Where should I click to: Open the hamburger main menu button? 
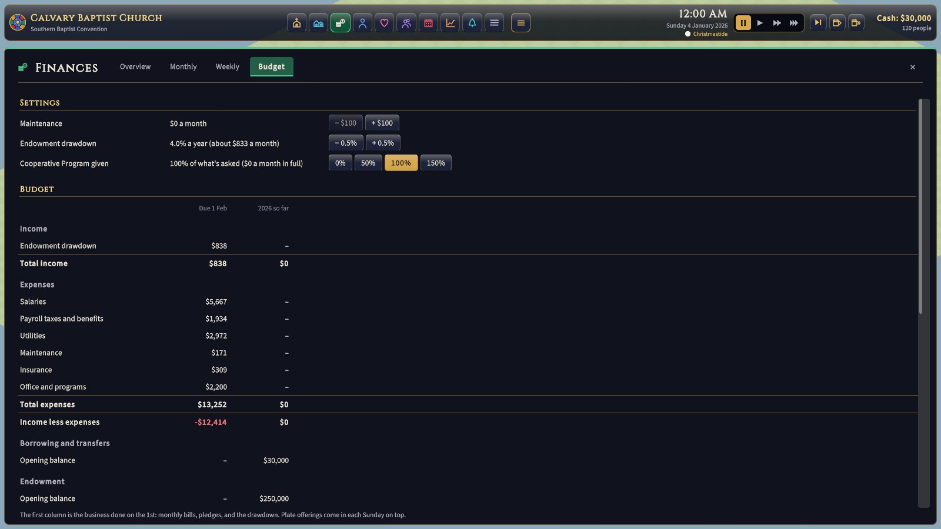520,23
